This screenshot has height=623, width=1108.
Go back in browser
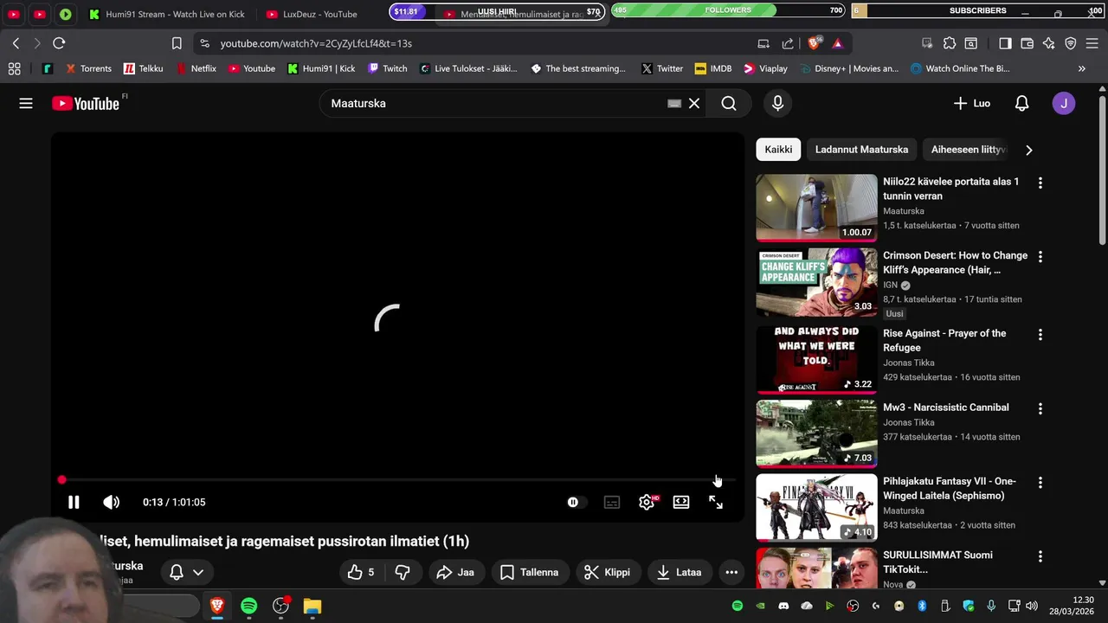16,43
